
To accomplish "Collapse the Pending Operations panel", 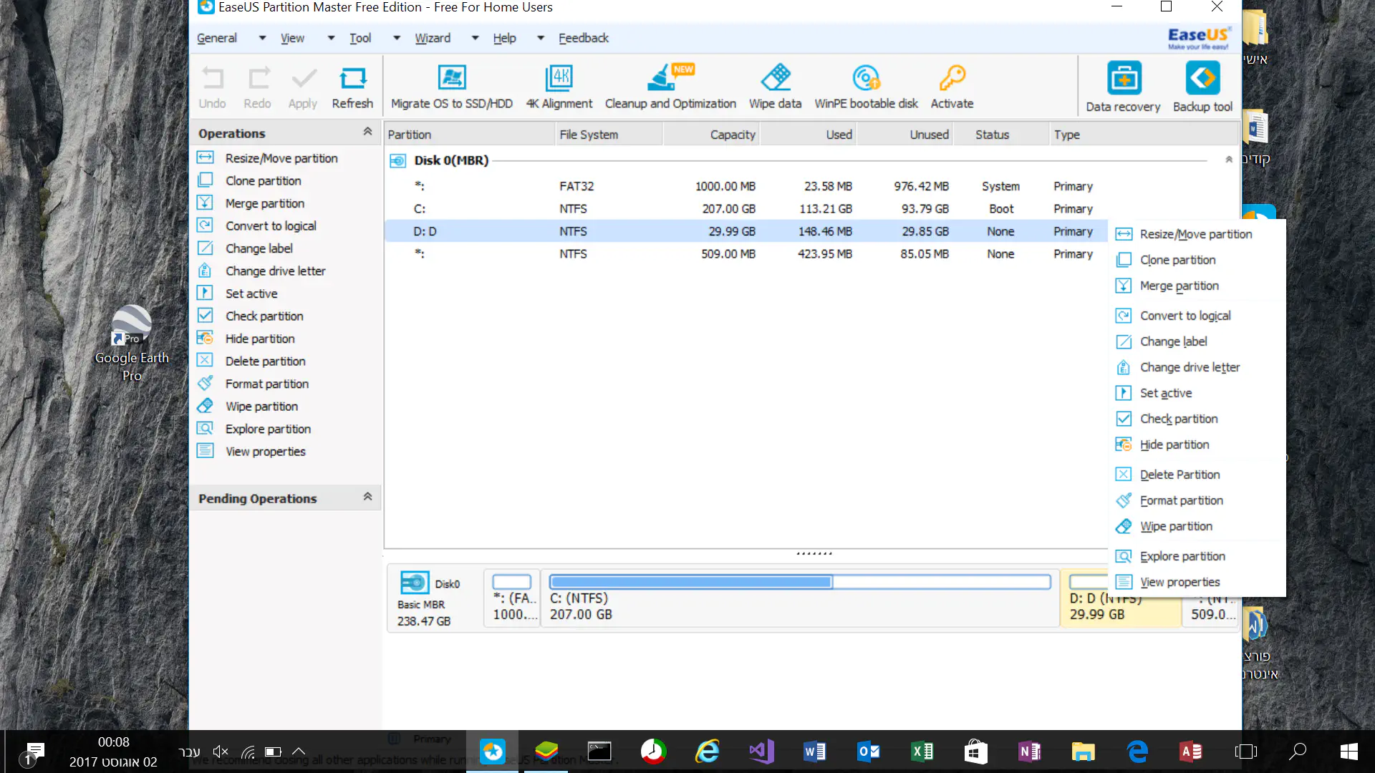I will coord(367,497).
